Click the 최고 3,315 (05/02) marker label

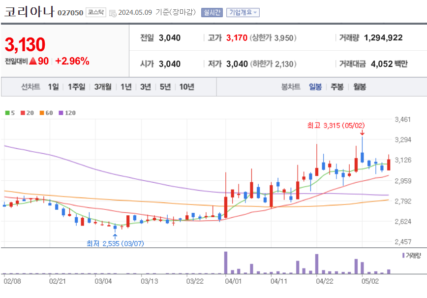click(x=336, y=126)
